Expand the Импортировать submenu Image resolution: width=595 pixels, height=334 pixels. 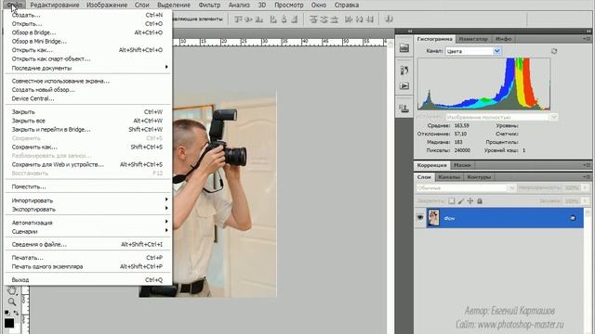[87, 200]
